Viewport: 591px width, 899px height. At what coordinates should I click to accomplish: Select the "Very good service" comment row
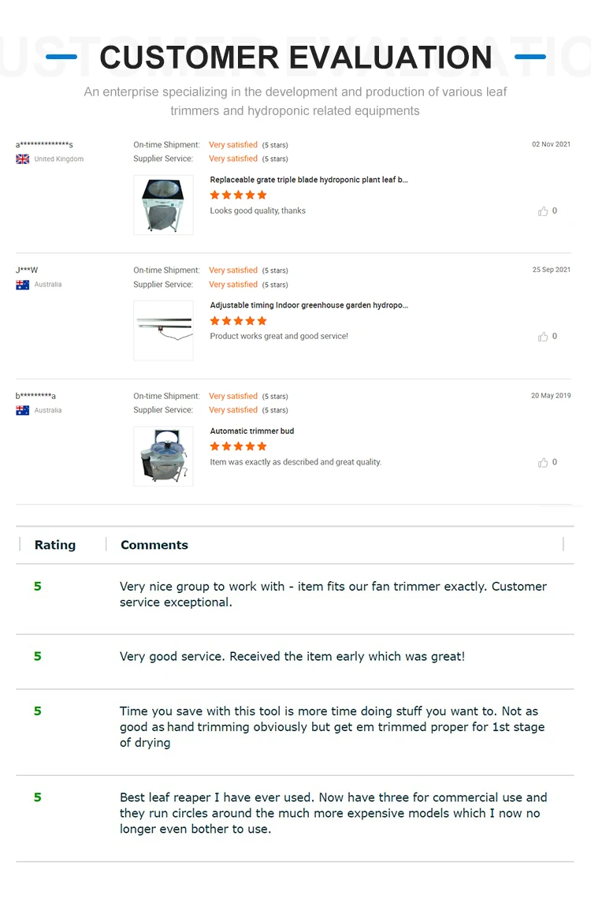pos(292,656)
